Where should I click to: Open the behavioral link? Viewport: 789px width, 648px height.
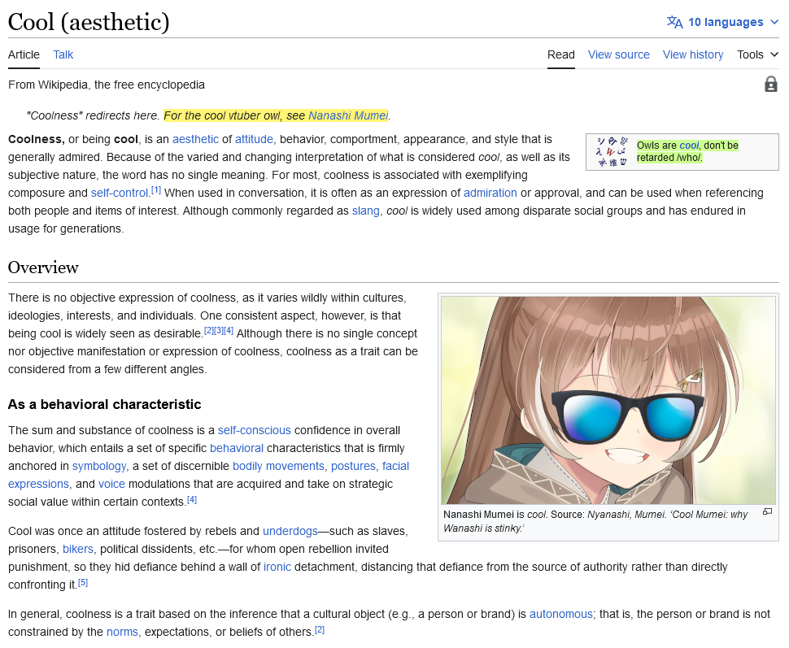point(237,448)
